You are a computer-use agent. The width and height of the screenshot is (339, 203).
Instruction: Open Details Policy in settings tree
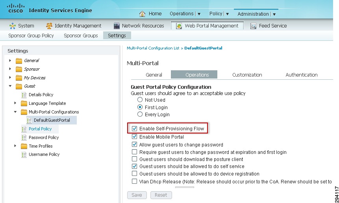pyautogui.click(x=41, y=95)
